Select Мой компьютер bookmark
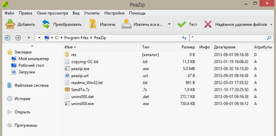This screenshot has height=136, width=276. tap(34, 59)
